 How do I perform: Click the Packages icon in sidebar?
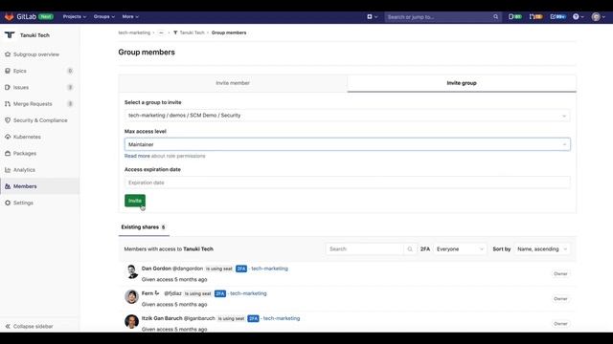[8, 153]
